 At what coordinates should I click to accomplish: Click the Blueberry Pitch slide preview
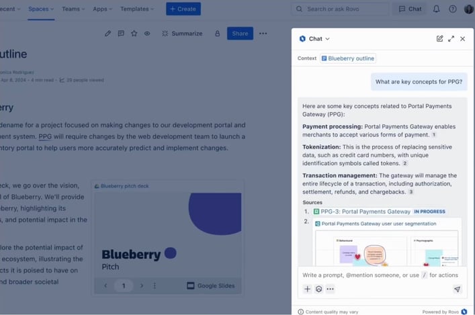(168, 235)
